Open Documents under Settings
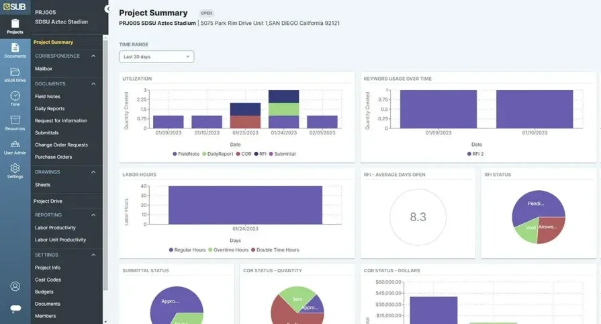Viewport: 601px width, 324px height. pyautogui.click(x=48, y=304)
